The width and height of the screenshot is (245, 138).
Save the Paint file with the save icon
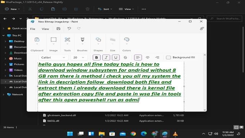(58, 29)
